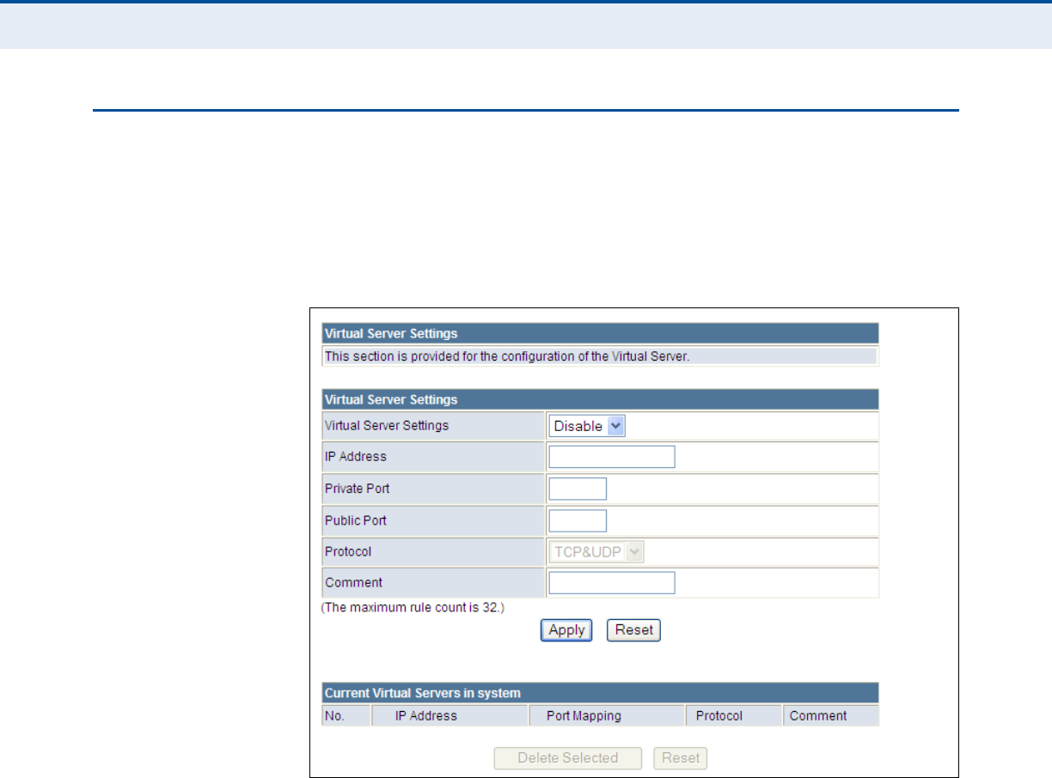Click the Port Mapping column header
The image size is (1052, 778).
(607, 715)
